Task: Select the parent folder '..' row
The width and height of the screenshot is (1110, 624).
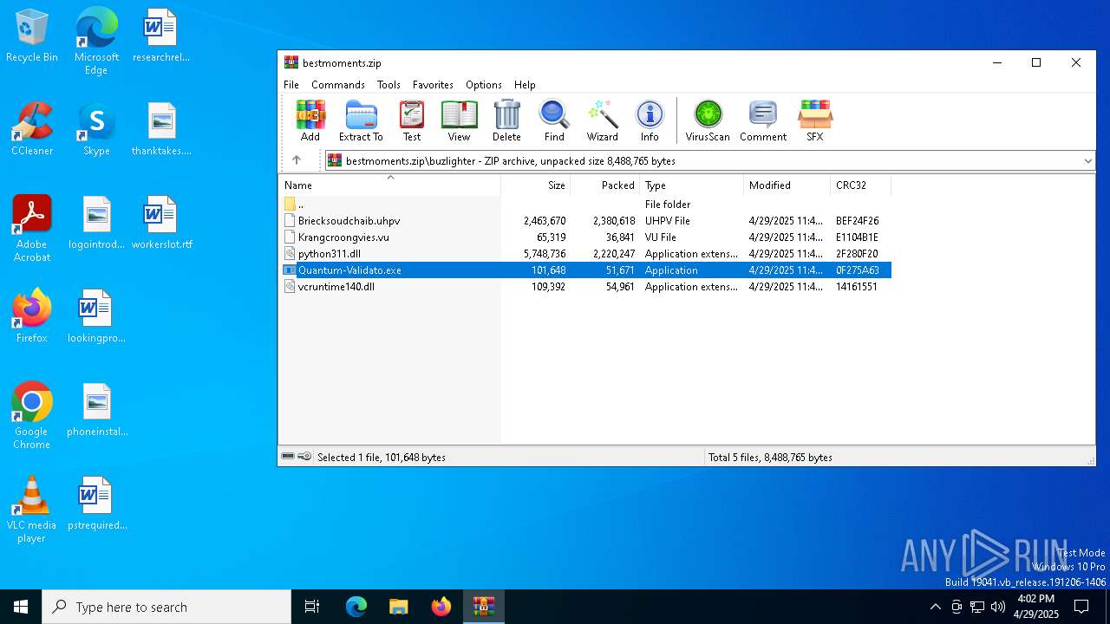Action: click(x=585, y=205)
